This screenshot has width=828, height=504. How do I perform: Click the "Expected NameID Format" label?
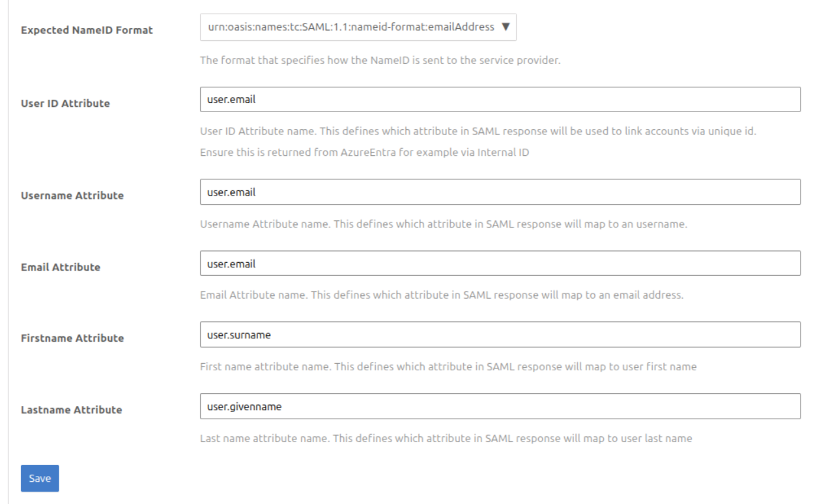click(x=87, y=30)
